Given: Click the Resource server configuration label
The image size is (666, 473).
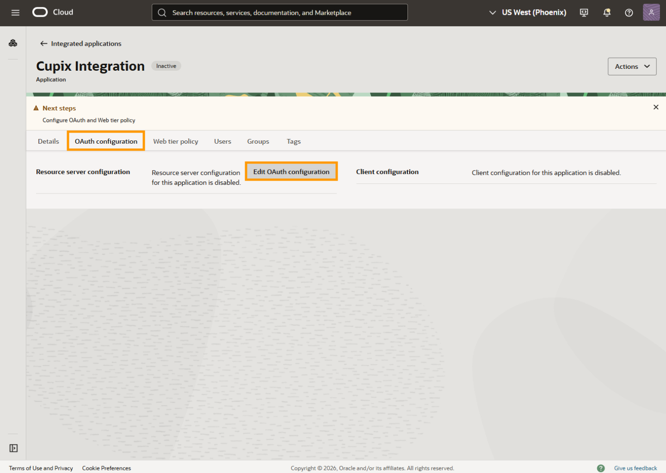Looking at the screenshot, I should 83,172.
